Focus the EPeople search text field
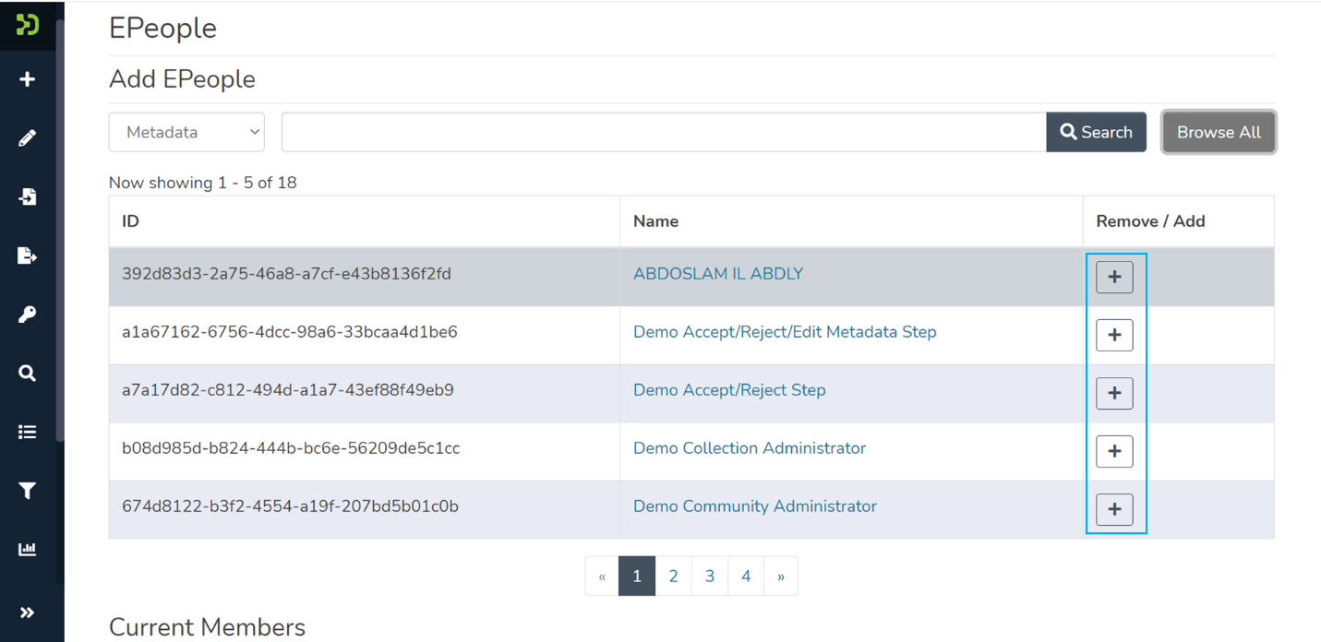The image size is (1321, 642). (663, 132)
